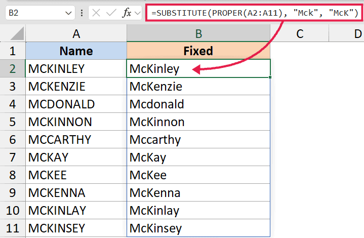Select column B header
This screenshot has height=238, width=364.
coord(198,33)
